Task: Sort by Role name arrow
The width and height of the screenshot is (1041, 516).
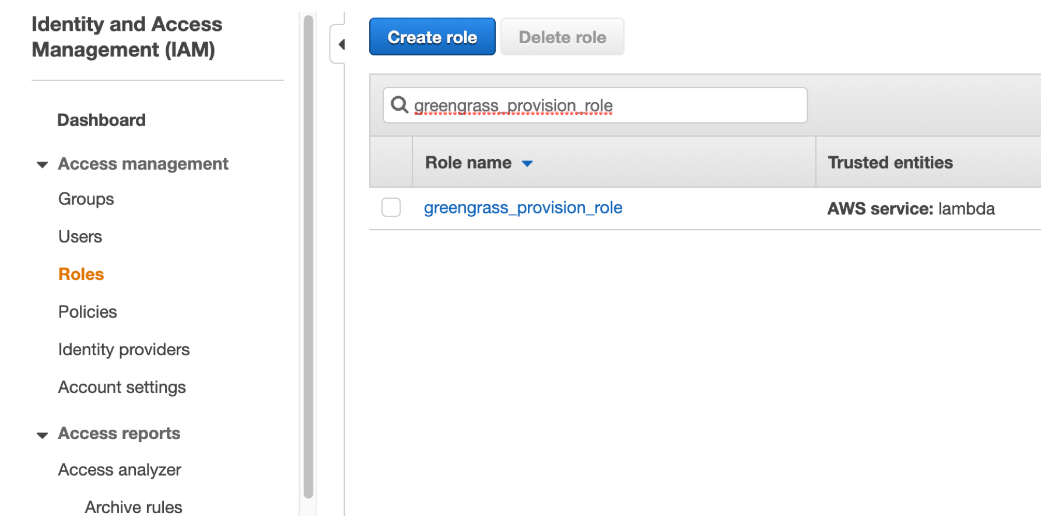Action: tap(527, 164)
